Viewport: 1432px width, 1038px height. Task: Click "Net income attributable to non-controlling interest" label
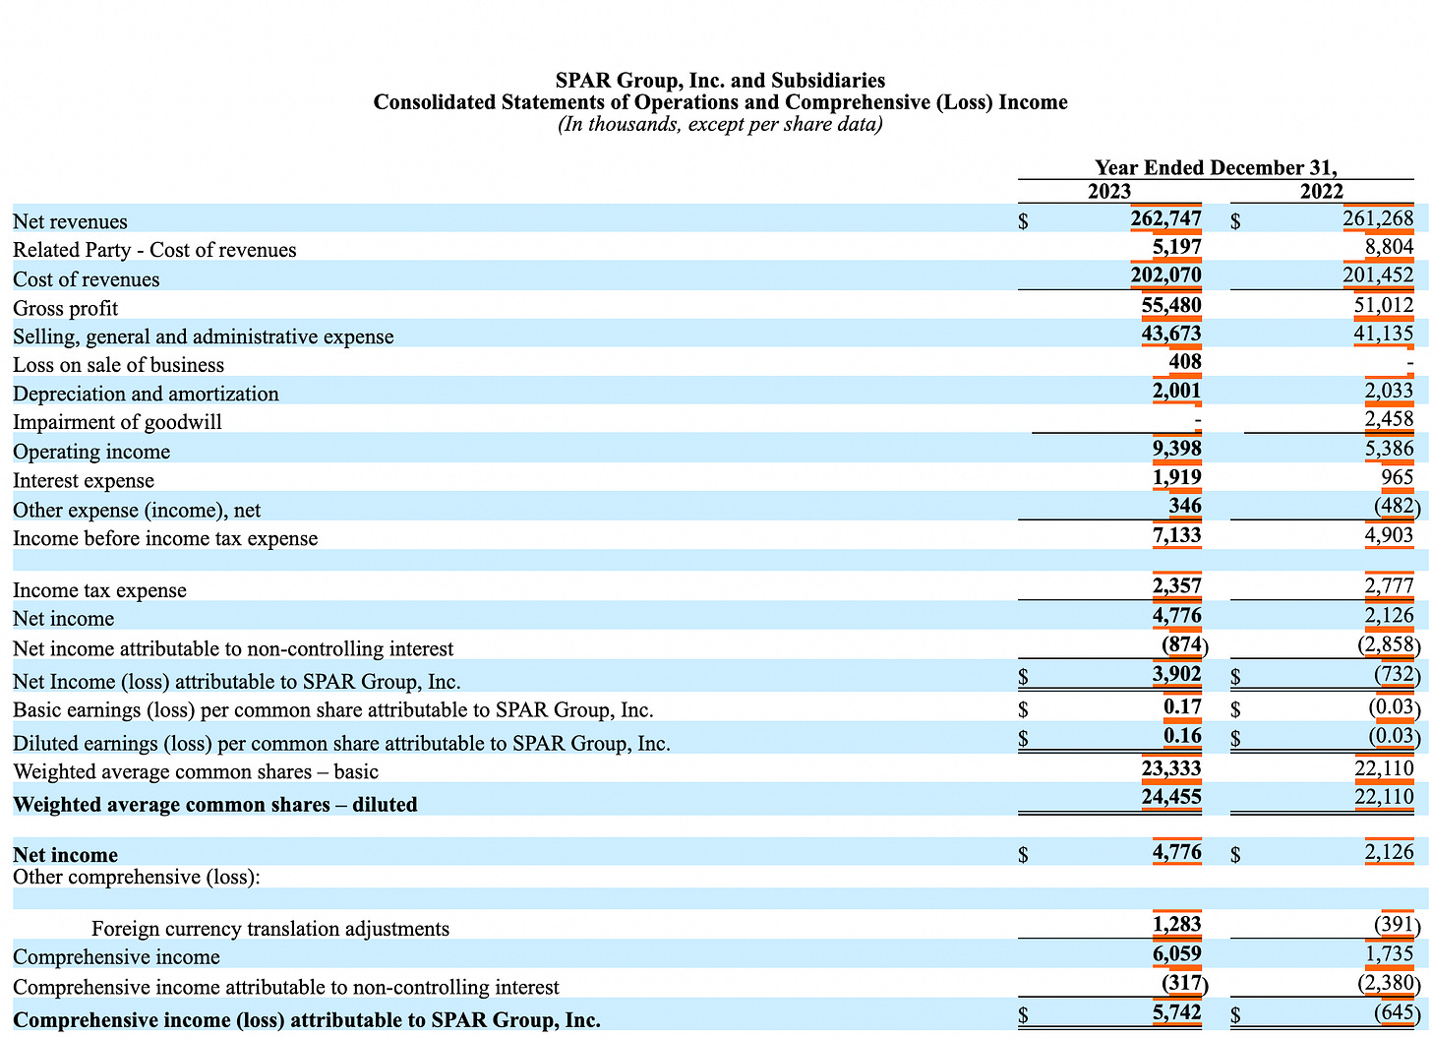(233, 648)
